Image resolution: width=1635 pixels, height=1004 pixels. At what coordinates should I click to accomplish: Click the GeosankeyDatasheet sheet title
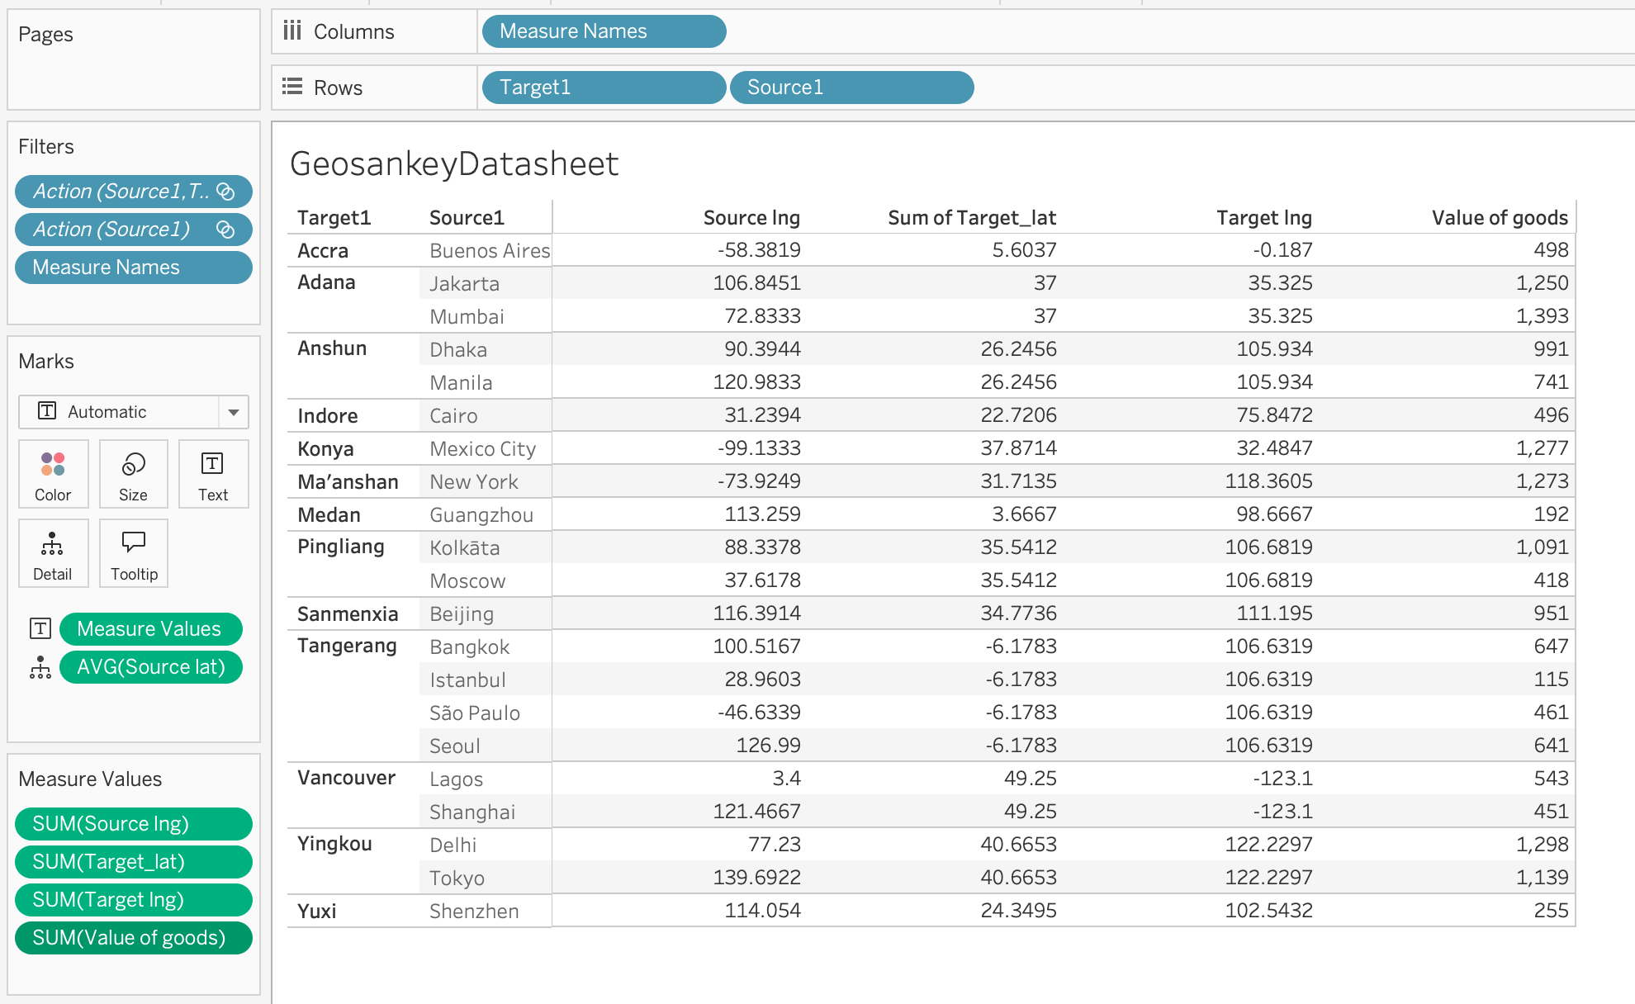(x=454, y=164)
